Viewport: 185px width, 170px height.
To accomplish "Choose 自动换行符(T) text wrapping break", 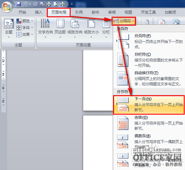I will pos(149,79).
